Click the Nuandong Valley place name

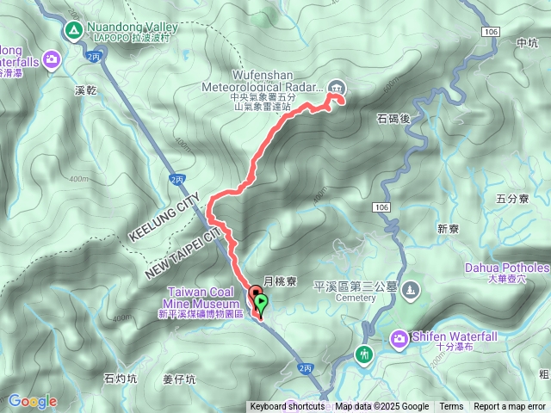(x=132, y=27)
